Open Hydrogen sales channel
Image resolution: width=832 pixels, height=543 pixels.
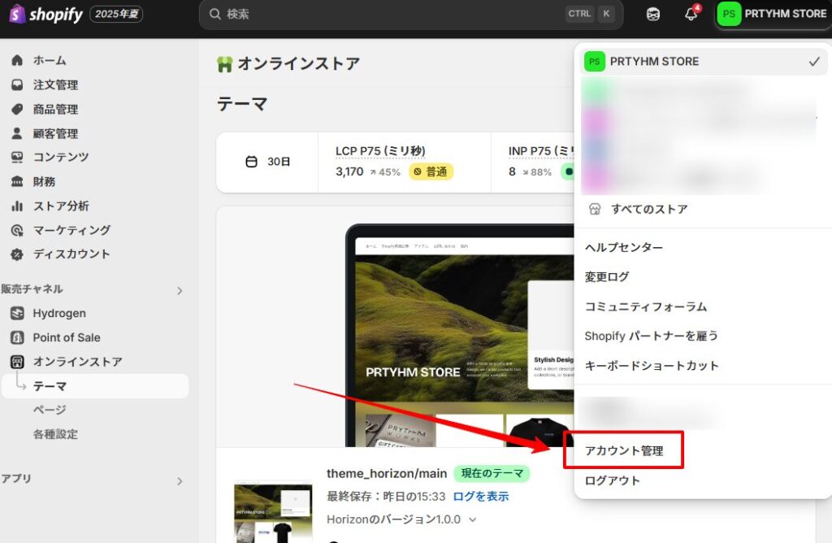(59, 313)
